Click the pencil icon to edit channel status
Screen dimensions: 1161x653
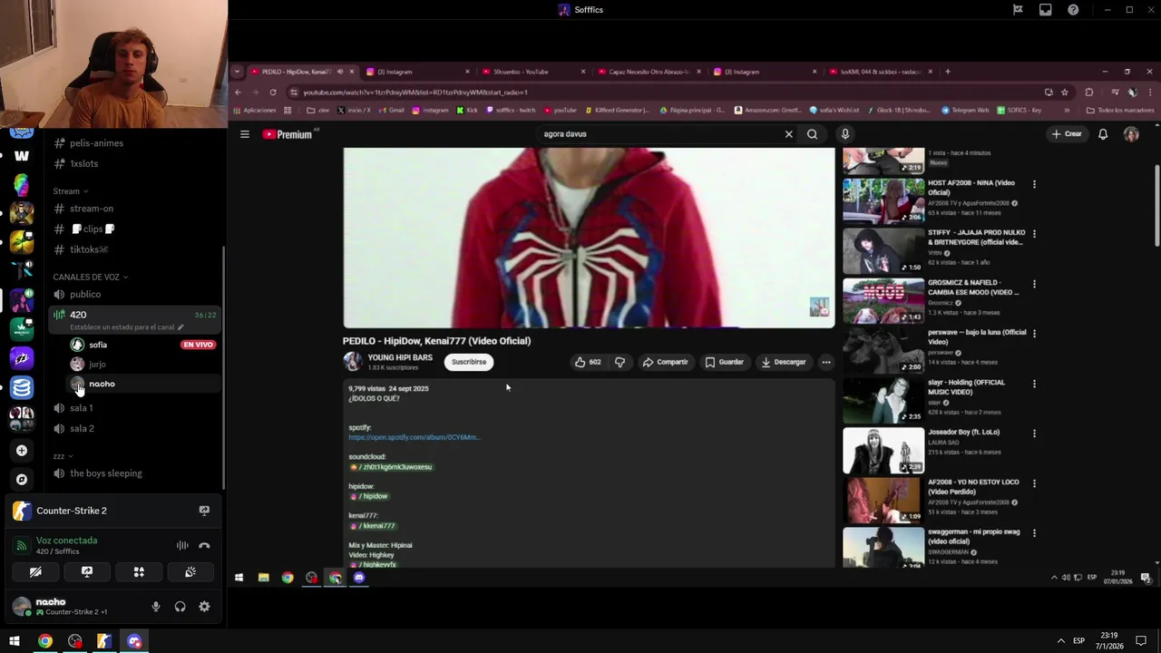click(180, 327)
